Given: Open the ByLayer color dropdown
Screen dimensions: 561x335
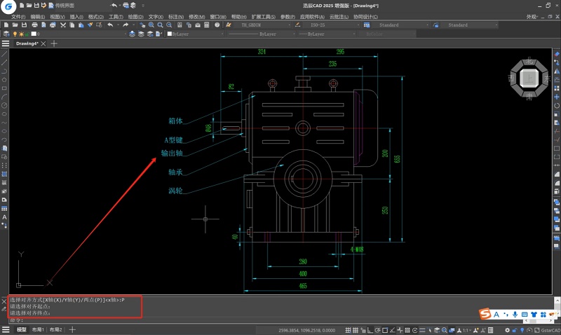Looking at the screenshot, I should click(196, 34).
